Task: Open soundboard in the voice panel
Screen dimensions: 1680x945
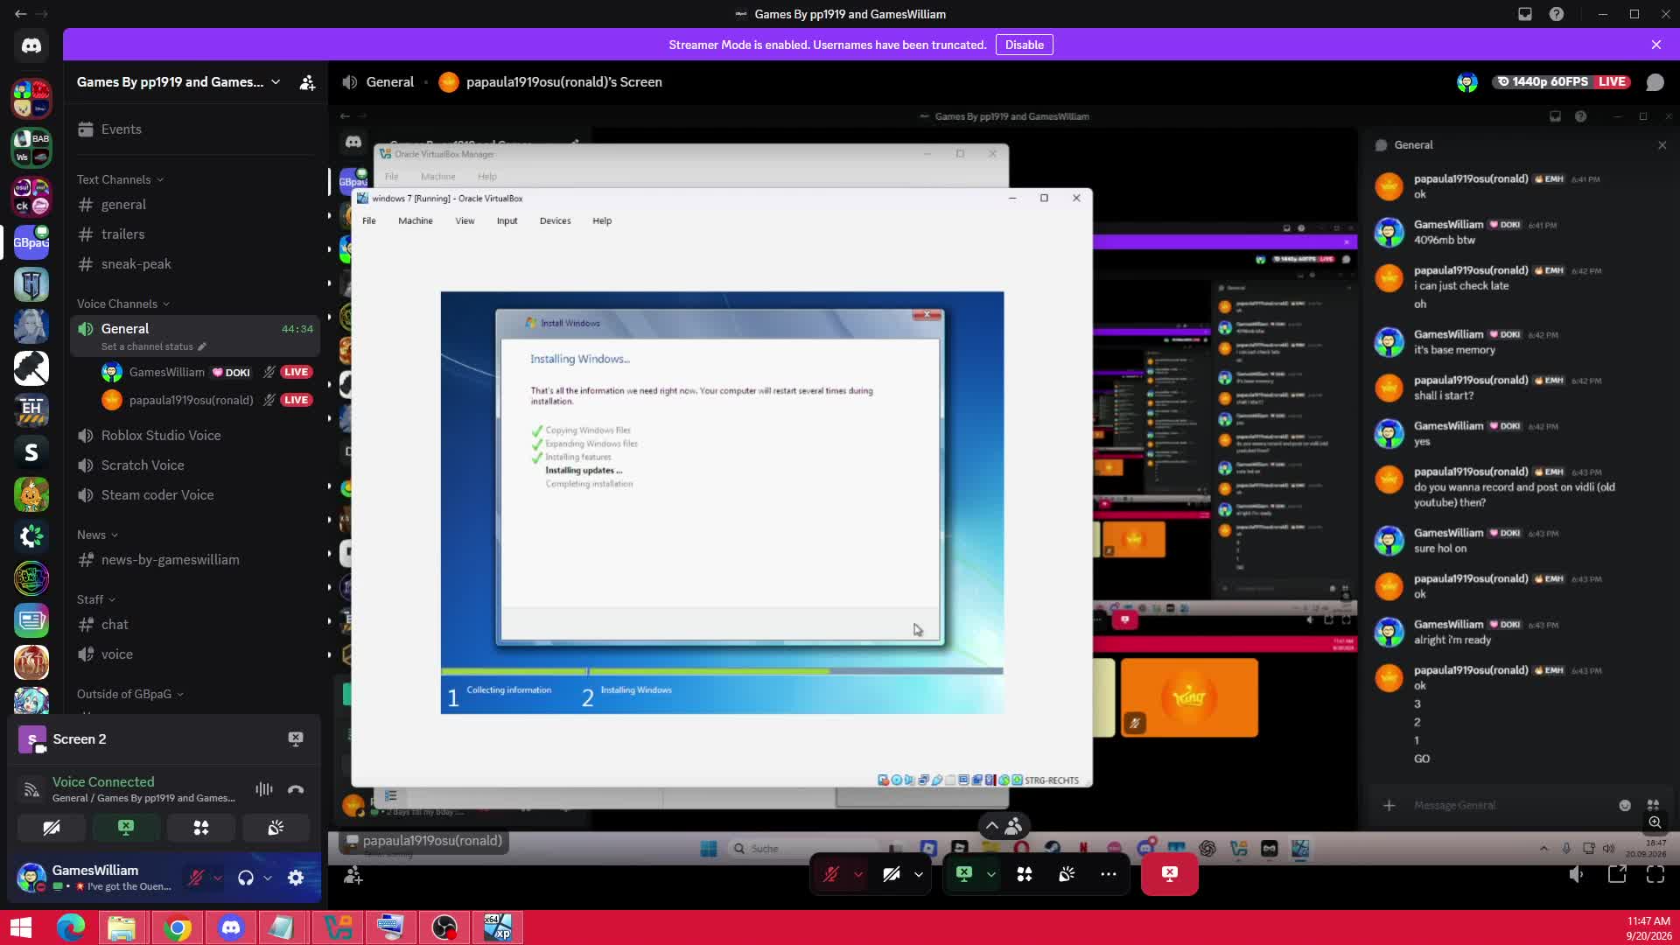Action: [x=276, y=828]
